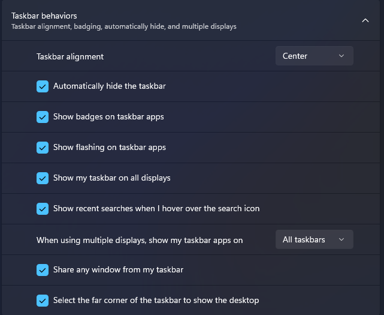Turn off Show flashing on taskbar apps checkbox
The image size is (384, 315).
click(43, 148)
